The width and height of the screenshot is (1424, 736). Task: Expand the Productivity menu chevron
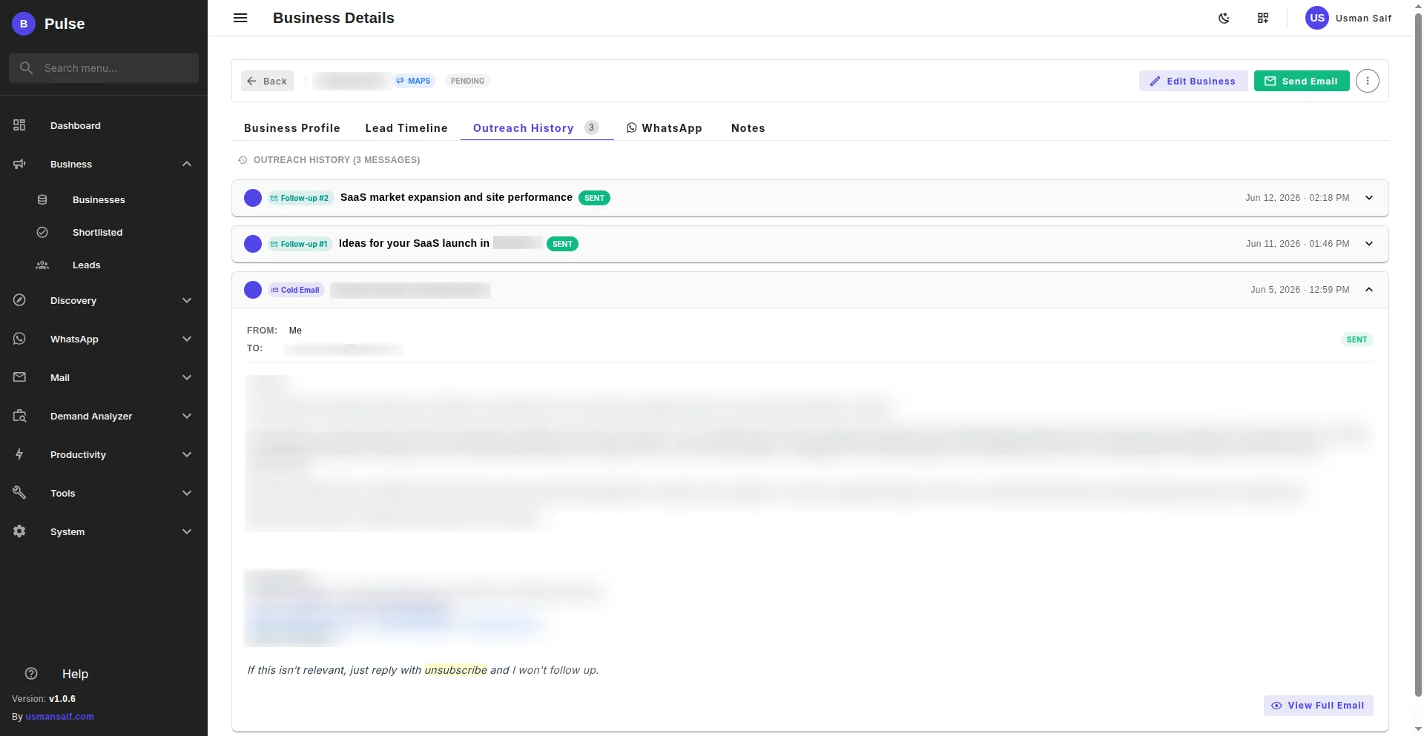(x=187, y=454)
